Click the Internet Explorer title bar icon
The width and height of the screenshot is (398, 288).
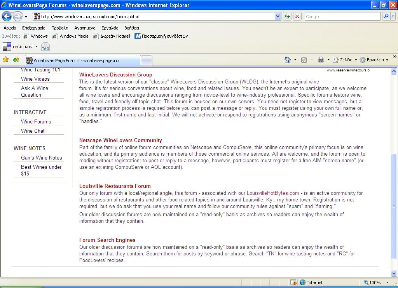[x=4, y=5]
